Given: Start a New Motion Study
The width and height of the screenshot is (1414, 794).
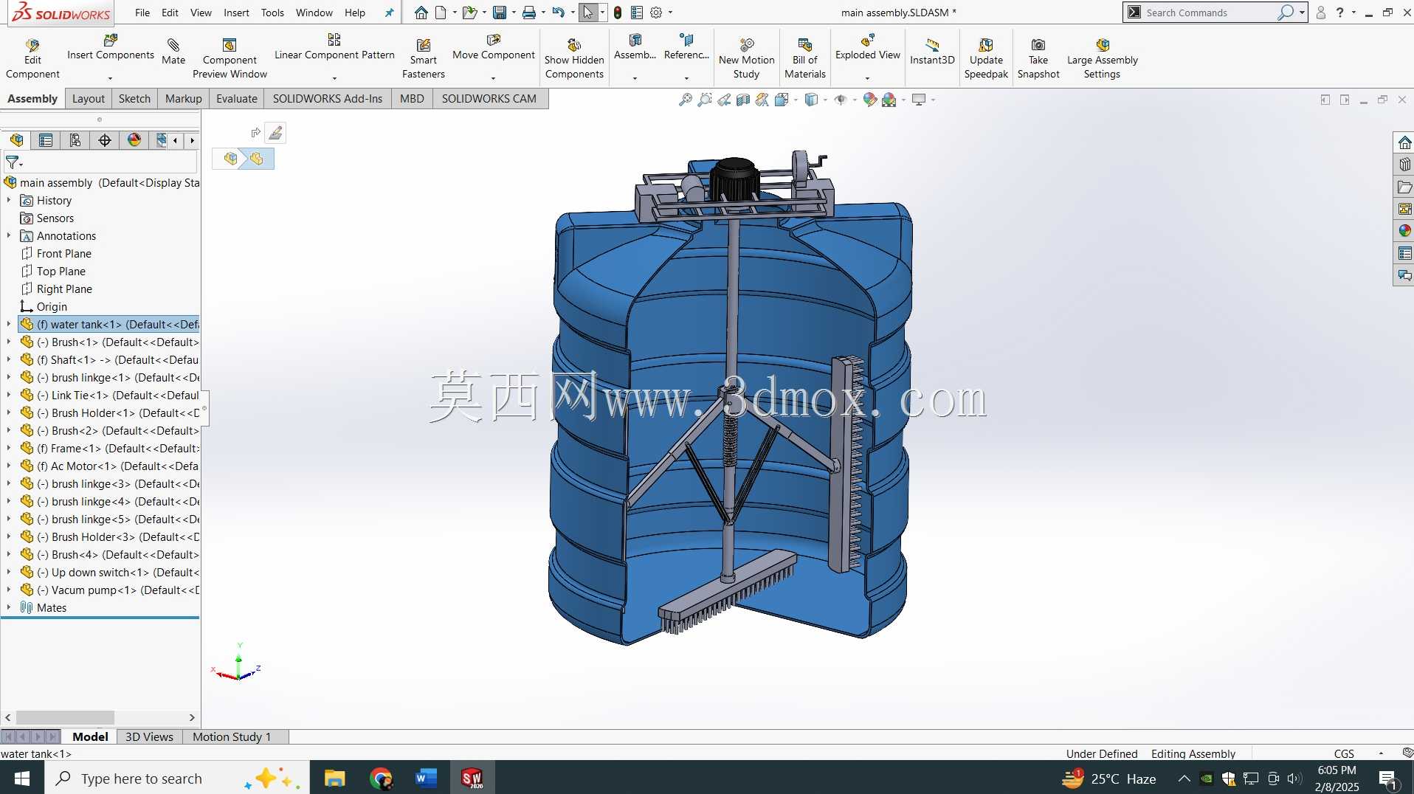Looking at the screenshot, I should pyautogui.click(x=746, y=58).
